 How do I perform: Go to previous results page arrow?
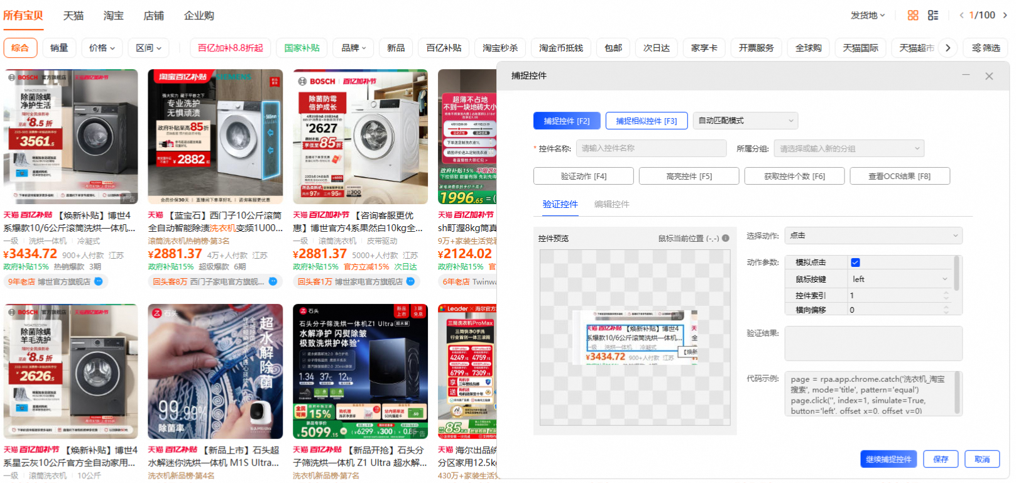(x=961, y=15)
